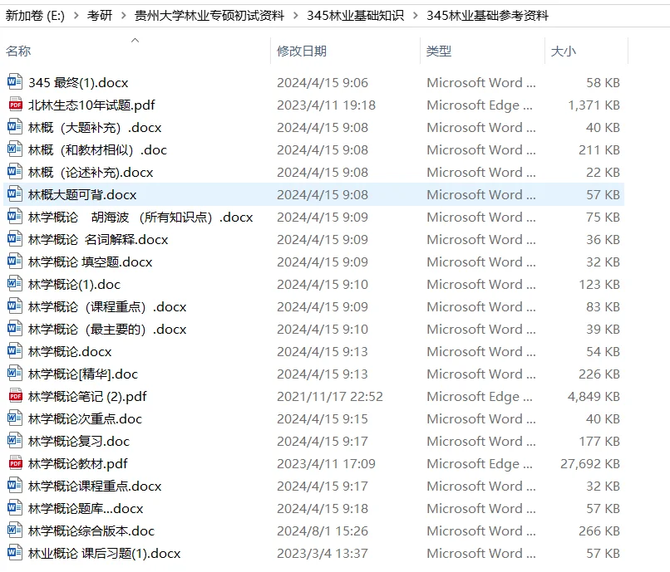
Task: Click Word icon of 林学概论（课程重点）.docx
Action: 15,306
